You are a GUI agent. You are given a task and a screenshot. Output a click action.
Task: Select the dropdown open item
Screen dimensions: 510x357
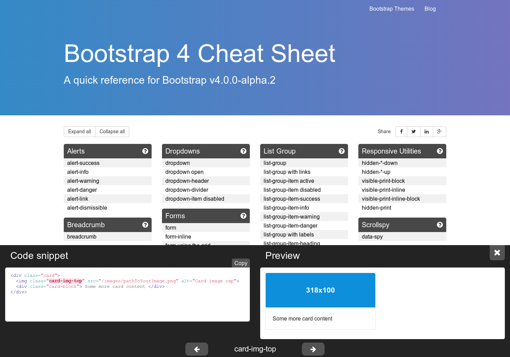pyautogui.click(x=206, y=172)
